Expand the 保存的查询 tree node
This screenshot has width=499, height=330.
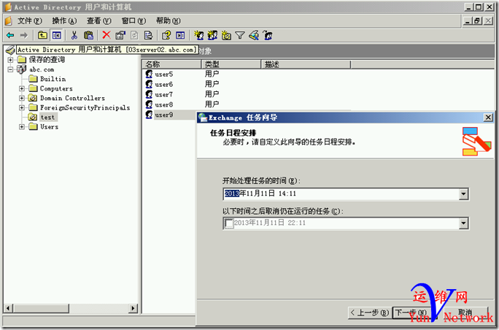[x=10, y=60]
